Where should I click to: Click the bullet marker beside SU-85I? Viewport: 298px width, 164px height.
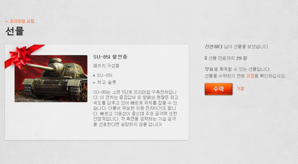pos(94,76)
